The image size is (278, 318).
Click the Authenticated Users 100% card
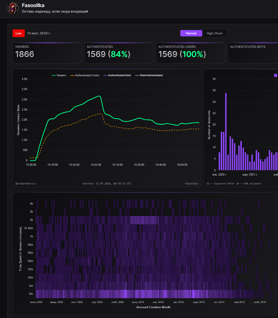coord(190,53)
